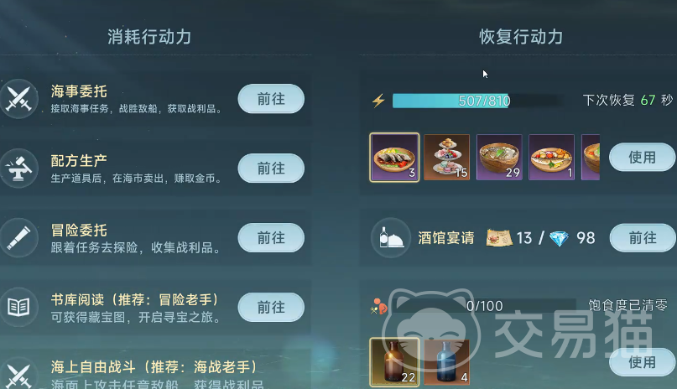Image resolution: width=677 pixels, height=389 pixels.
Task: Click 前往 next to 冒险委托
Action: (271, 237)
